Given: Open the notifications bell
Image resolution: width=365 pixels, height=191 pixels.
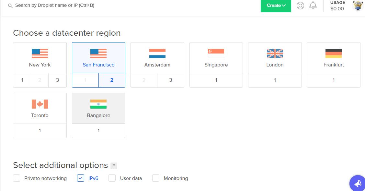Looking at the screenshot, I should 313,6.
